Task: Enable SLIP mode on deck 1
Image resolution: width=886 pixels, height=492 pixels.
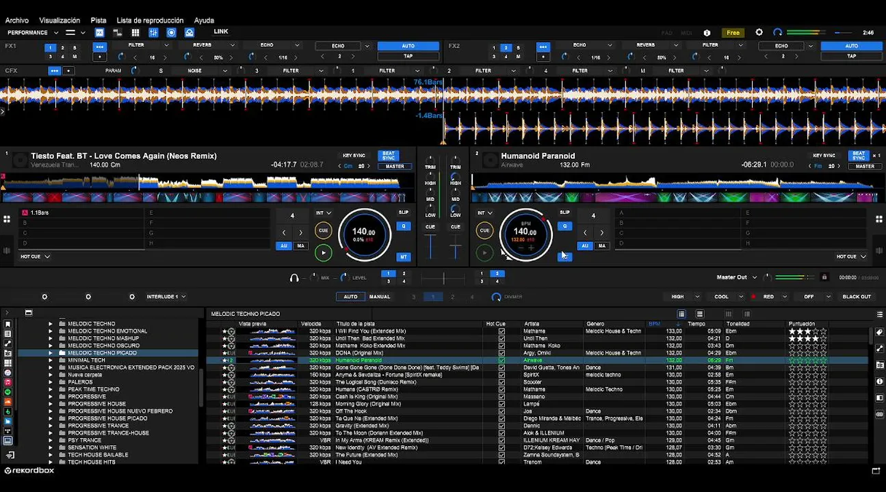Action: click(x=404, y=213)
